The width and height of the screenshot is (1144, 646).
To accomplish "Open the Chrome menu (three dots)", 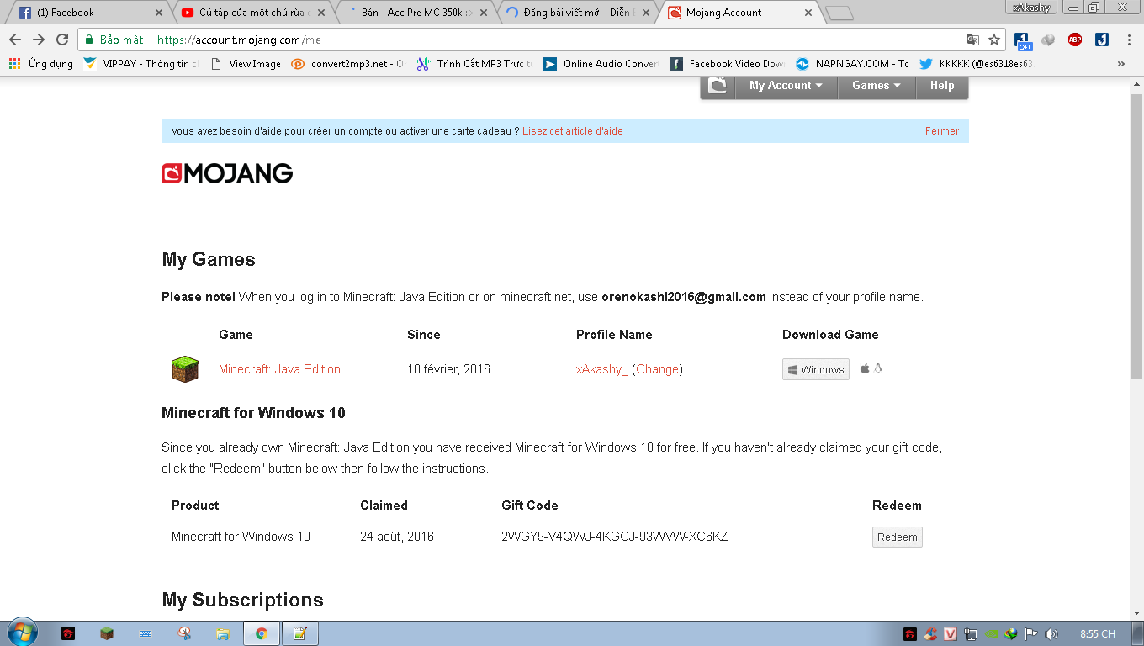I will point(1128,40).
